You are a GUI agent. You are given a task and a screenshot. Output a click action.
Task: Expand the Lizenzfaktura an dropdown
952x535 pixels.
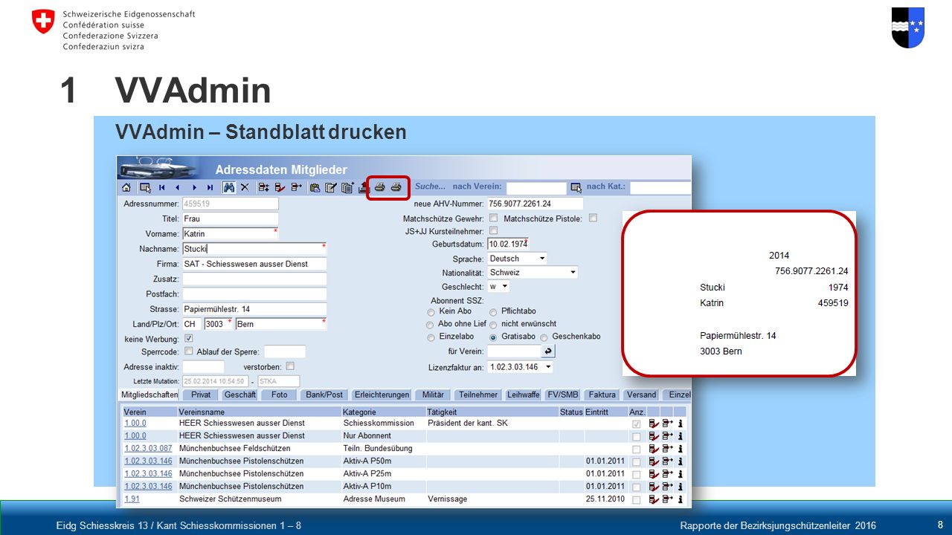point(520,367)
